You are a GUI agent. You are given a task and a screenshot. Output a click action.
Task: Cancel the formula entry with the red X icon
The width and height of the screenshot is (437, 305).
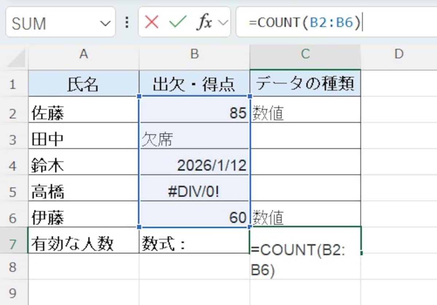pyautogui.click(x=151, y=23)
